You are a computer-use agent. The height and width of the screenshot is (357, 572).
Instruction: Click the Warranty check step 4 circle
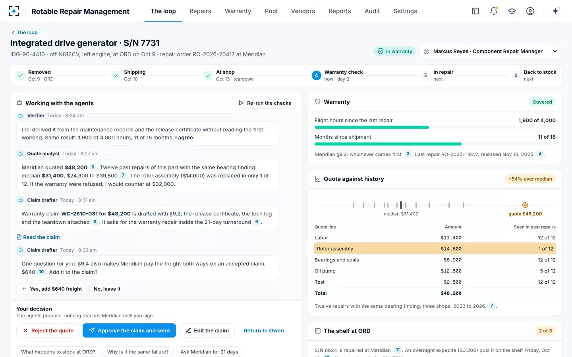317,75
